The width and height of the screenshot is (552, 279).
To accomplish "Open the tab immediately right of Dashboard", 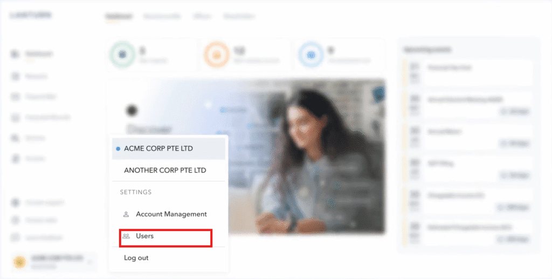I will click(x=161, y=16).
